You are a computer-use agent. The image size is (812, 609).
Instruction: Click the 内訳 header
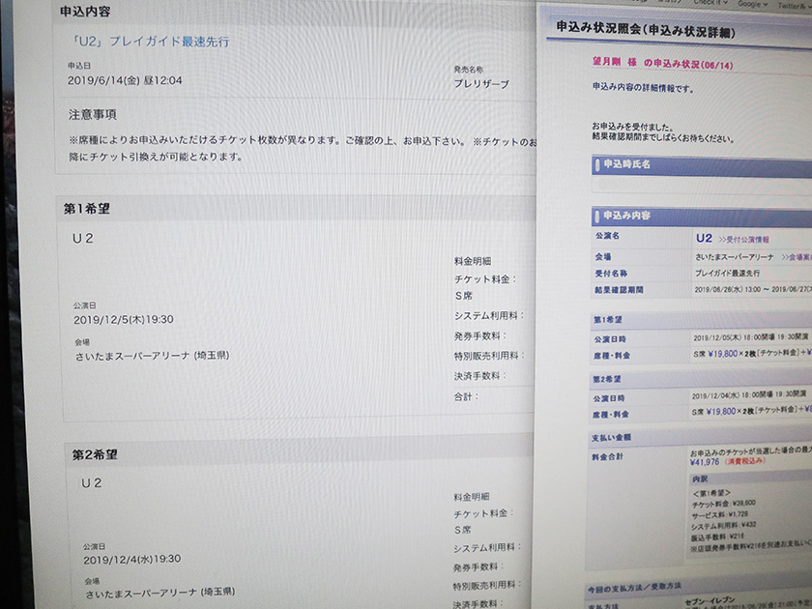coord(700,478)
